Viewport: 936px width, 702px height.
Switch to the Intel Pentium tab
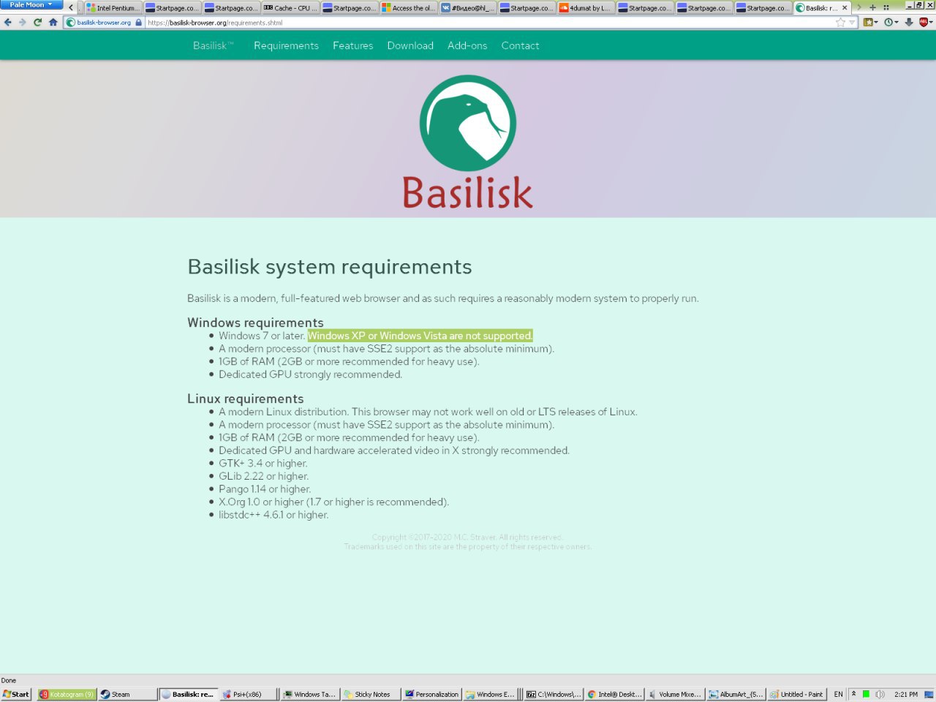point(112,8)
